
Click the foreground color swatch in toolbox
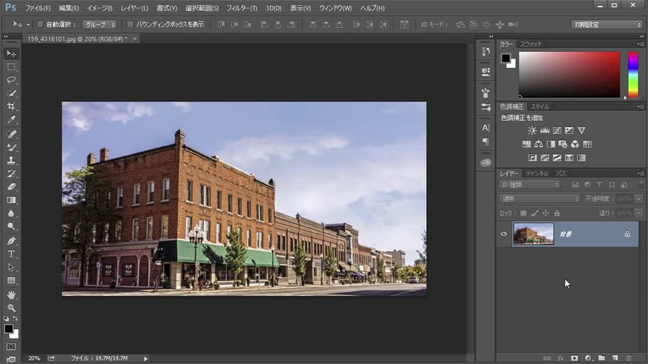coord(8,329)
